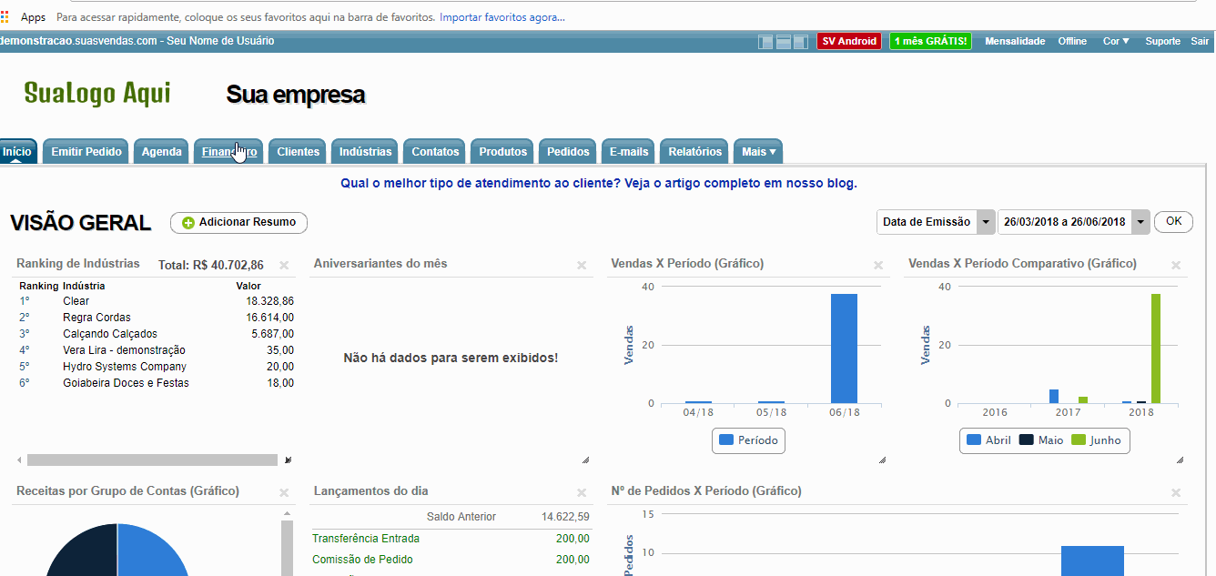Open the Produtos tab
The height and width of the screenshot is (576, 1216).
pos(503,152)
